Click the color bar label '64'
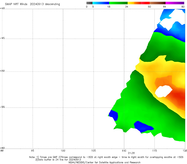Viewport: 187px width, 164px height. pyautogui.click(x=165, y=7)
